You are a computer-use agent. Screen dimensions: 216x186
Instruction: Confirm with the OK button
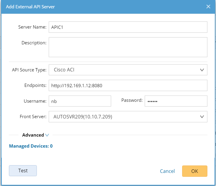(x=195, y=171)
